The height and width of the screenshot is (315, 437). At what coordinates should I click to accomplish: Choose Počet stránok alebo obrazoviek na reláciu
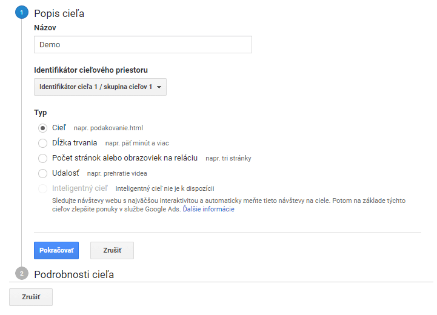42,158
